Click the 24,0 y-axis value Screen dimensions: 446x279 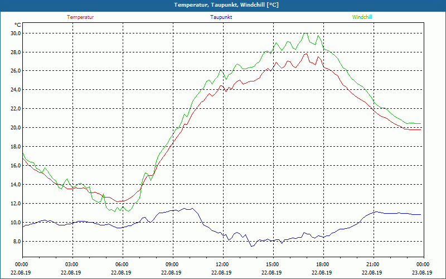tap(16, 90)
